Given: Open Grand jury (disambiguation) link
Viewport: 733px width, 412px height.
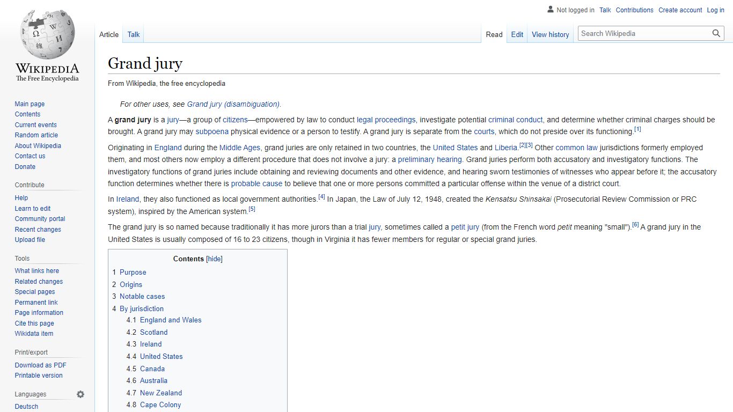Looking at the screenshot, I should click(233, 104).
